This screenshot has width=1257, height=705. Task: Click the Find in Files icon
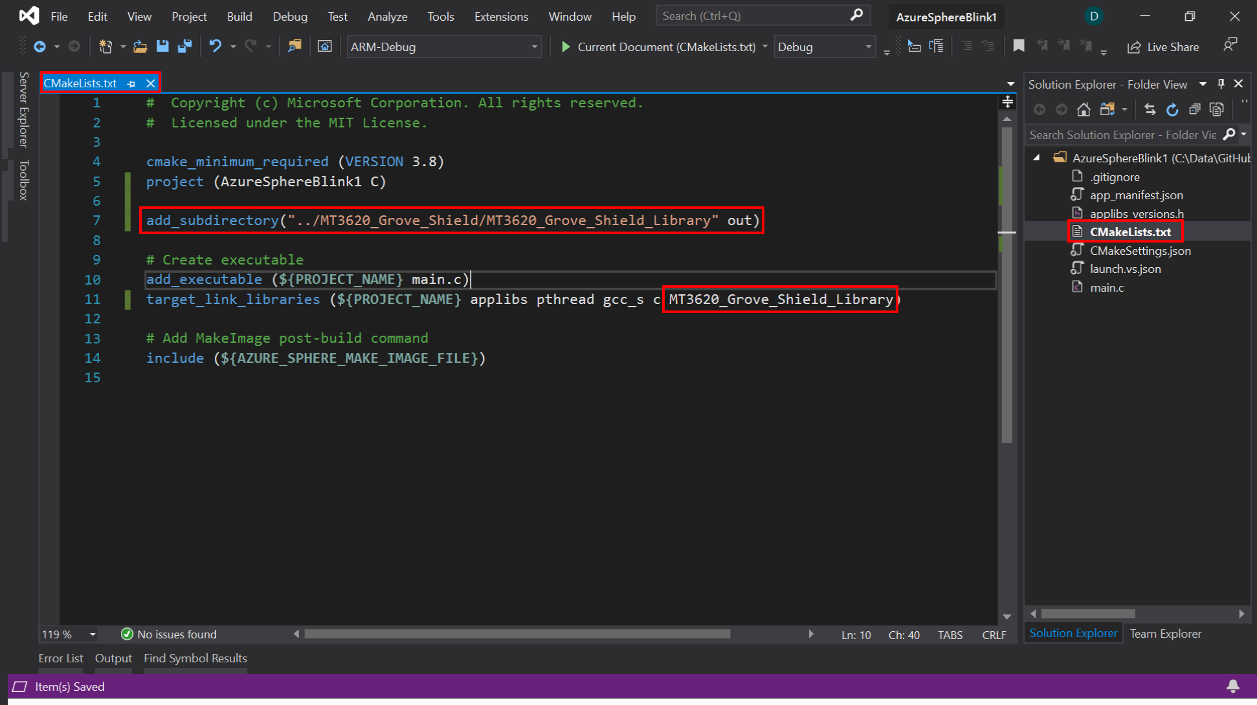pyautogui.click(x=295, y=47)
